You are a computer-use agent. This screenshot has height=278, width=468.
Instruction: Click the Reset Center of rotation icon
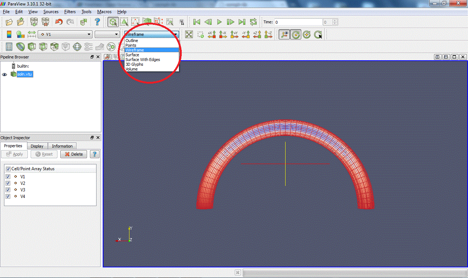[x=307, y=34]
